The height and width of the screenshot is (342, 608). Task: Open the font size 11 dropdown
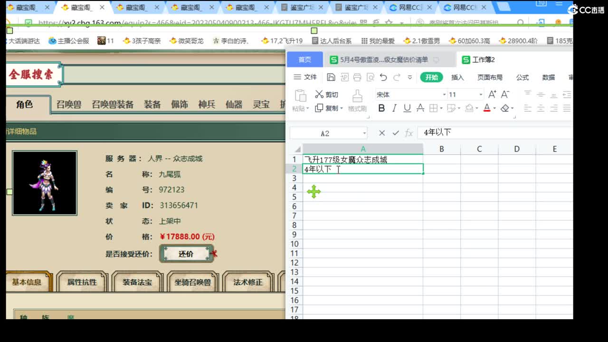pyautogui.click(x=480, y=95)
